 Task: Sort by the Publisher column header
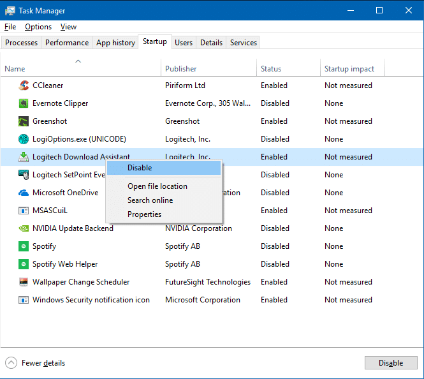coord(208,69)
